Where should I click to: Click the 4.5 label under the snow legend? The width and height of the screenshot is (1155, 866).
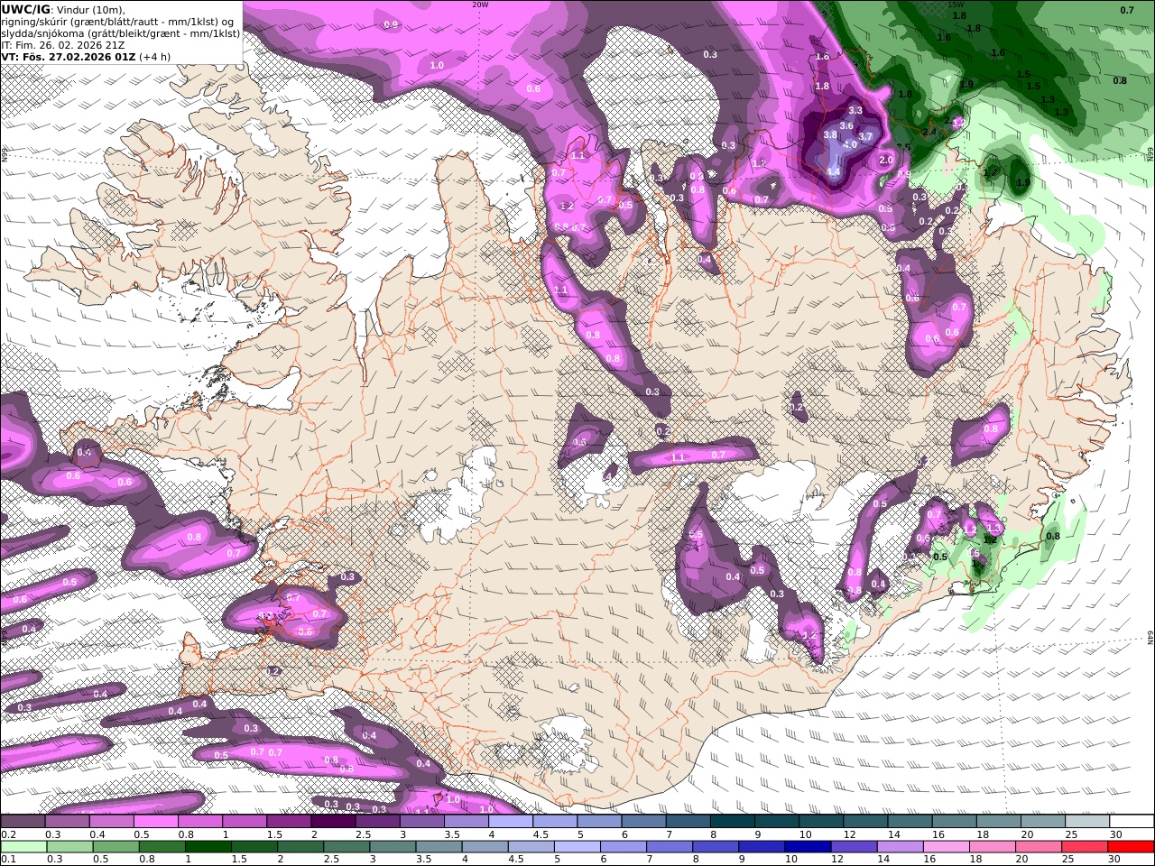click(x=541, y=834)
